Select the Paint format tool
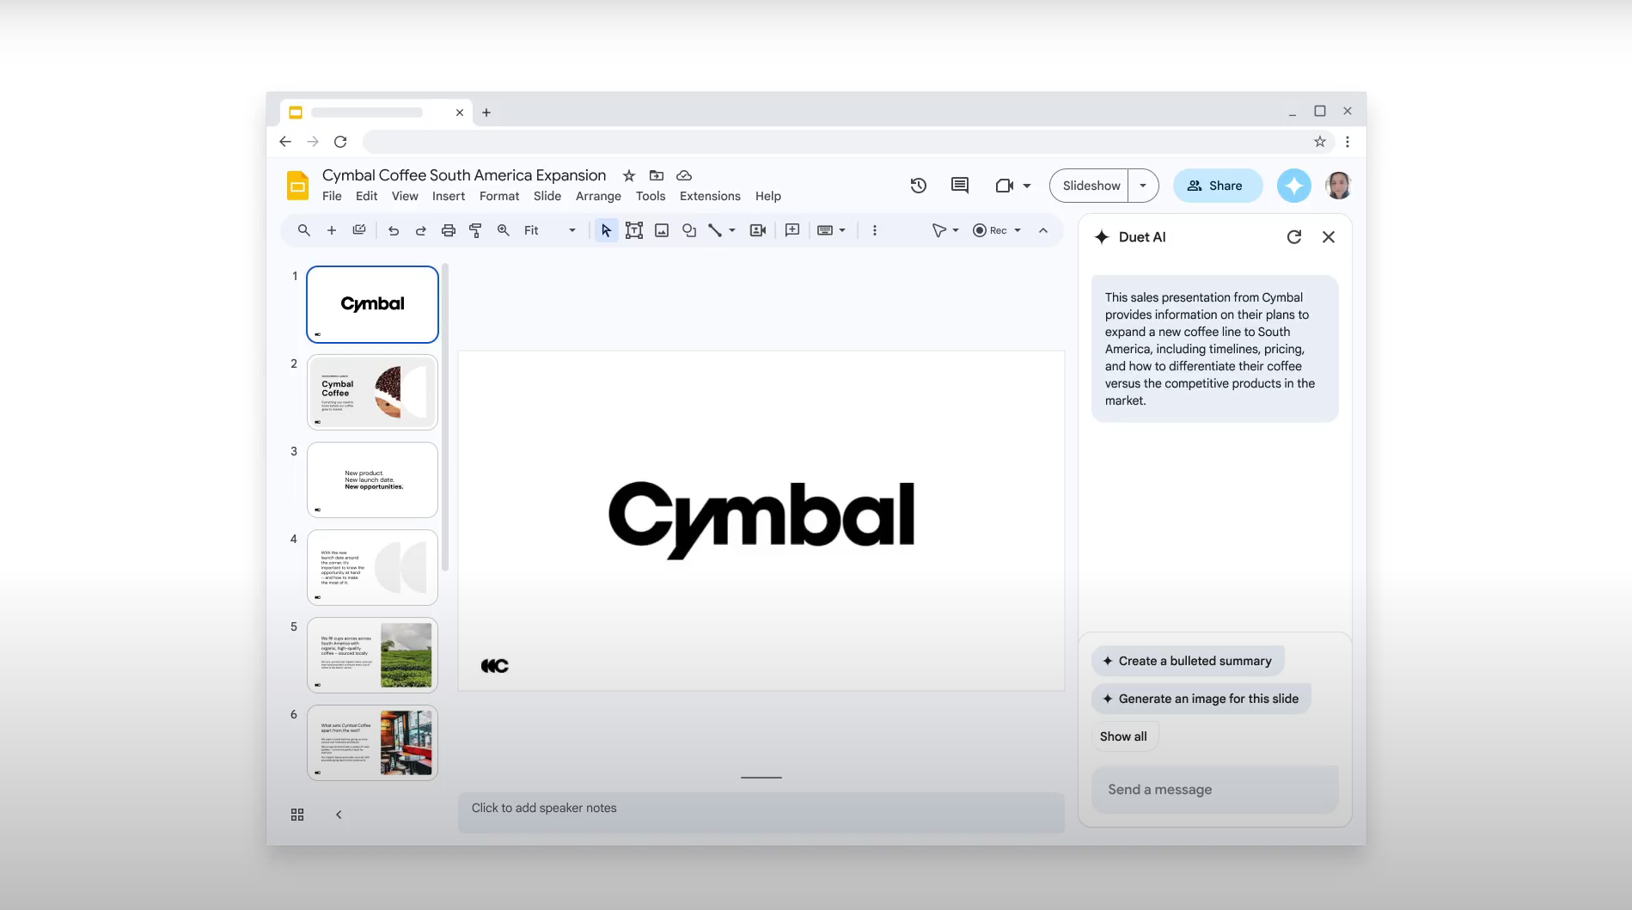The width and height of the screenshot is (1632, 910). pos(475,230)
